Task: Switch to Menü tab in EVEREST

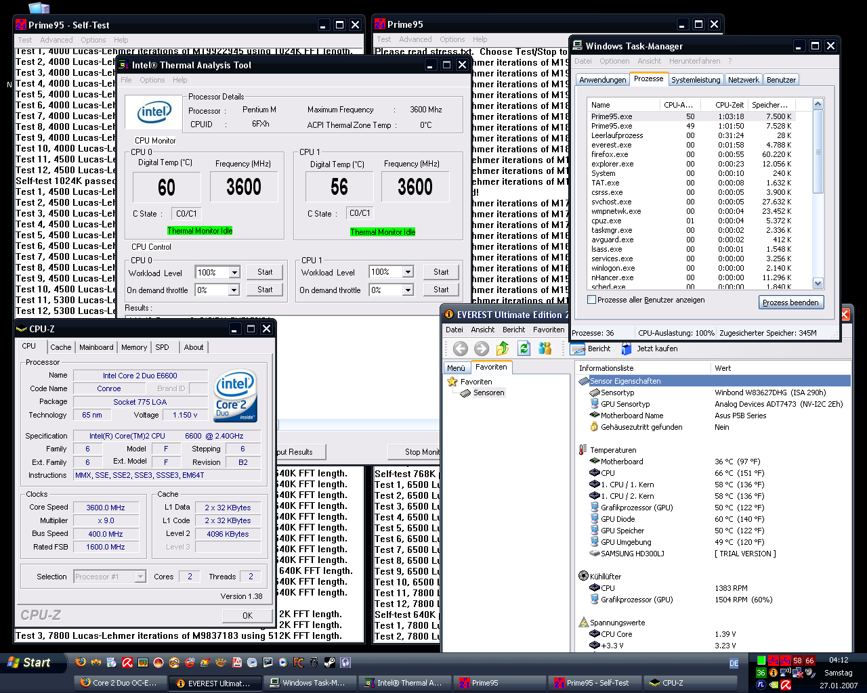Action: (x=456, y=368)
